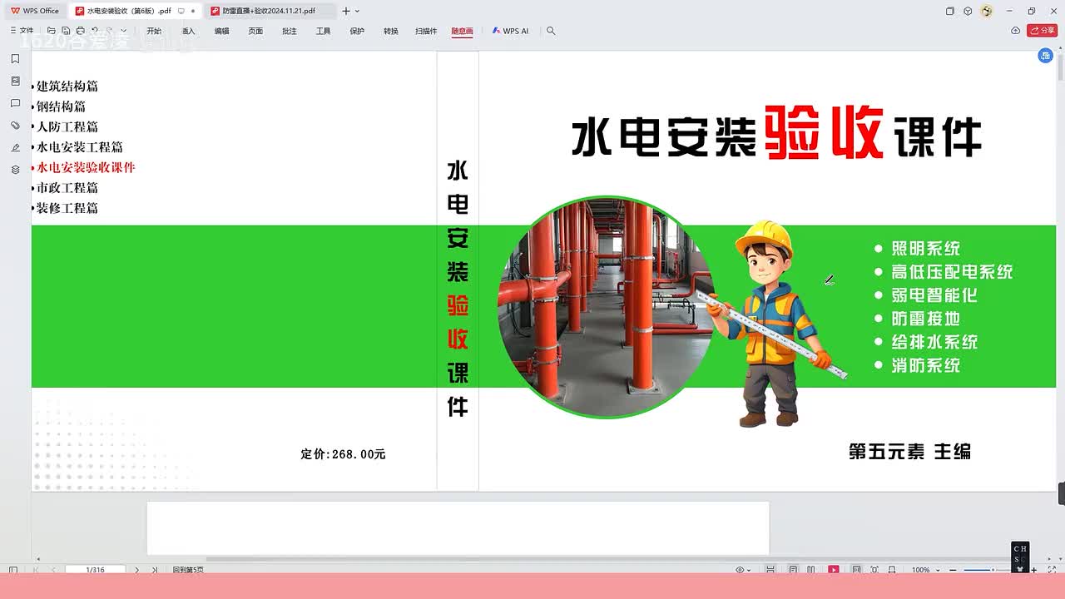Viewport: 1065px width, 599px height.
Task: Click the user avatar in title bar
Action: click(987, 11)
